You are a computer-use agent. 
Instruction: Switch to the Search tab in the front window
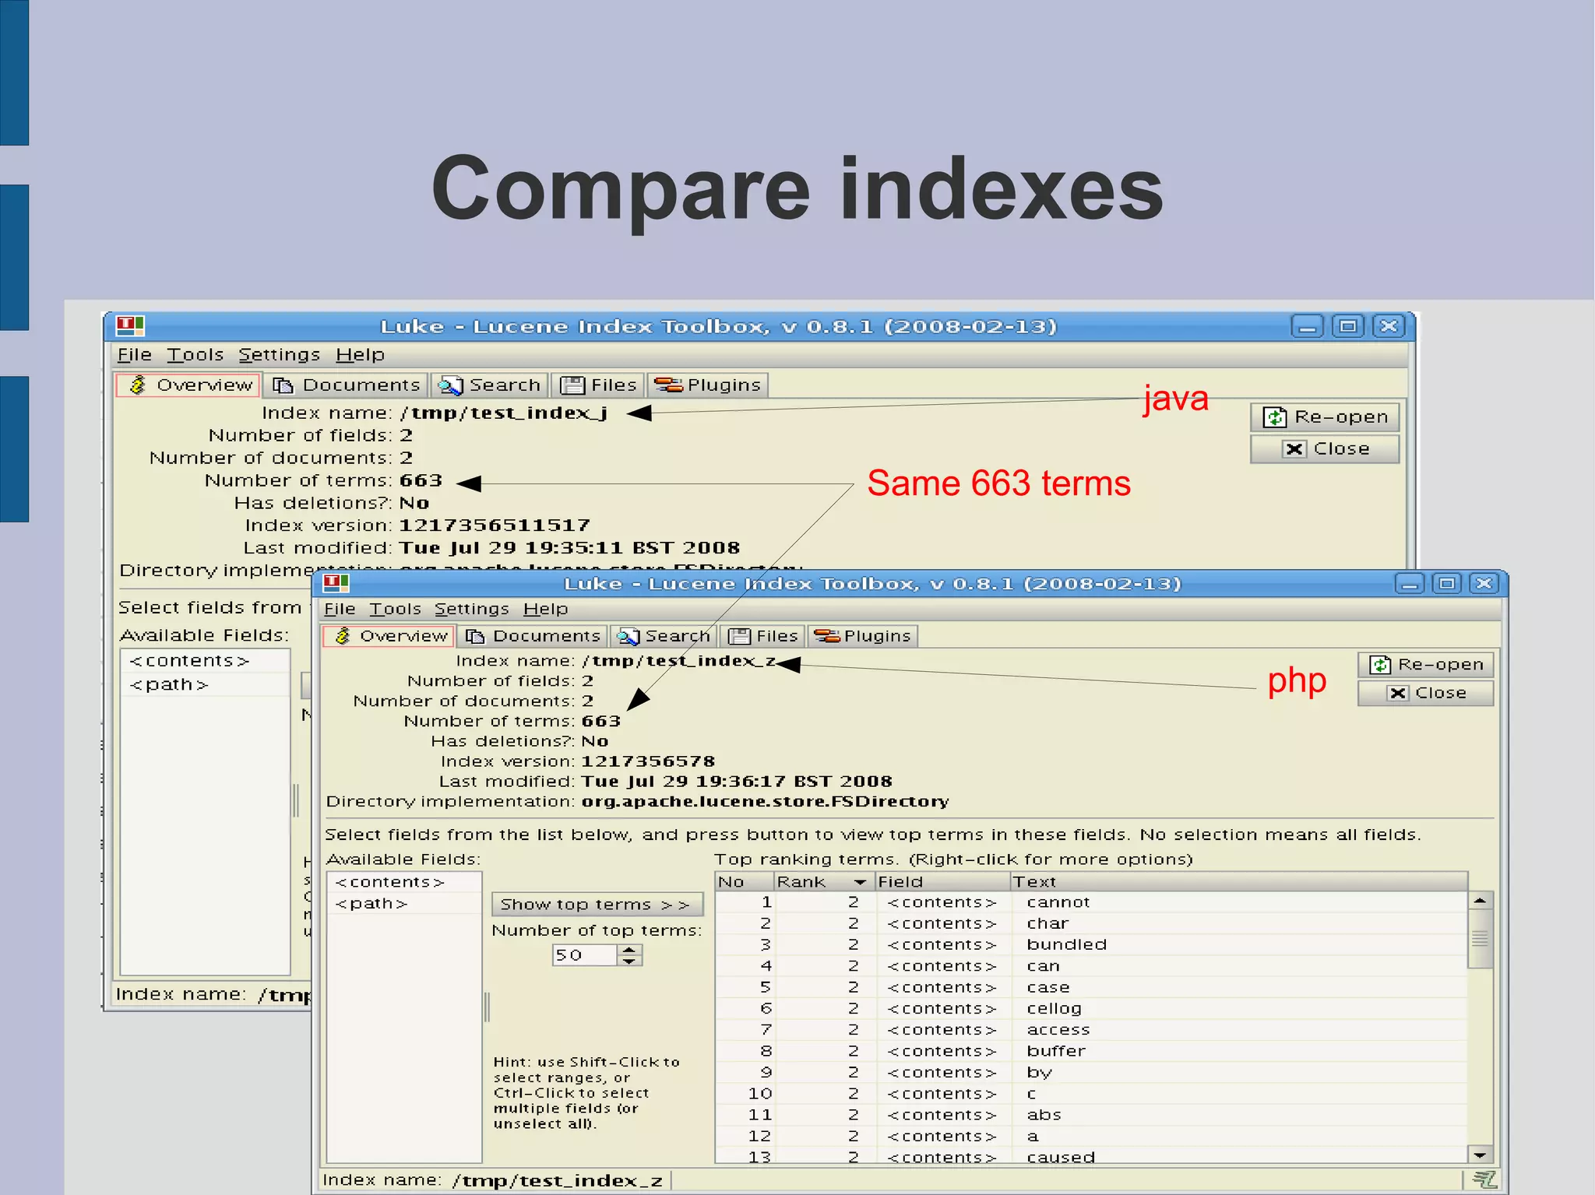[664, 636]
